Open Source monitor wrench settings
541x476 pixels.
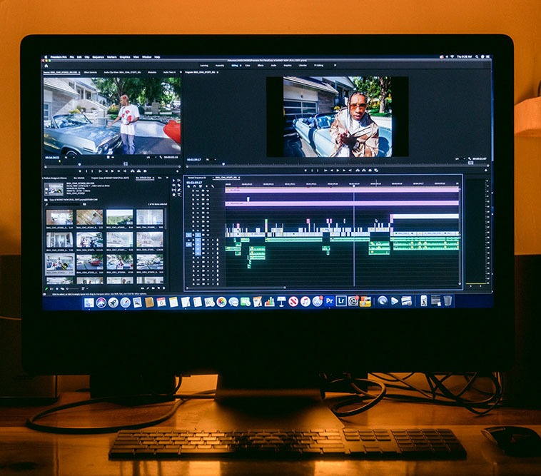coord(161,157)
